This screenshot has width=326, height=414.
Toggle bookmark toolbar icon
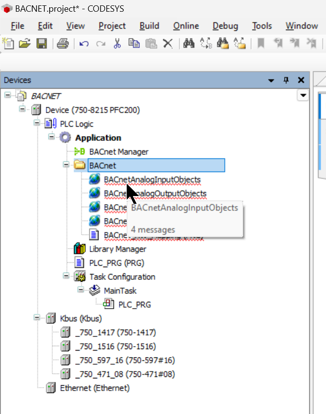[261, 43]
